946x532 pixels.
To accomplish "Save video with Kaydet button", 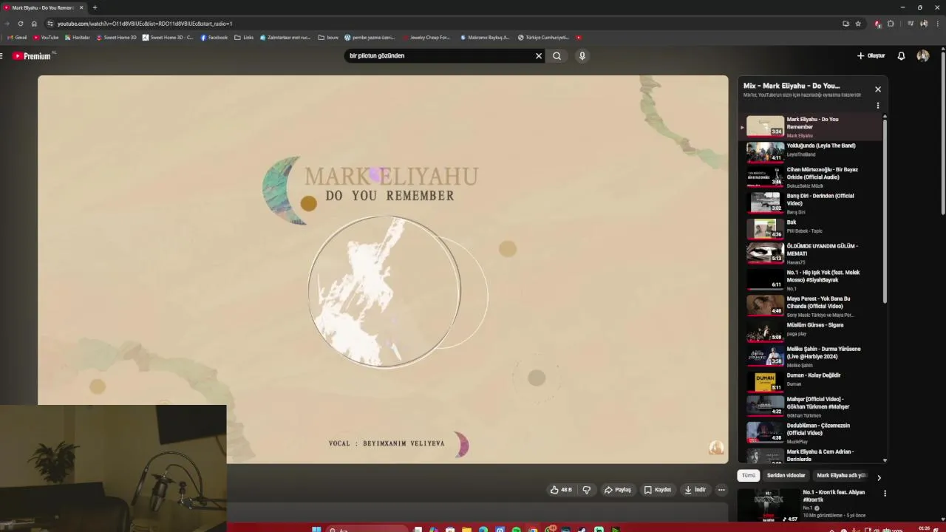I will click(658, 490).
